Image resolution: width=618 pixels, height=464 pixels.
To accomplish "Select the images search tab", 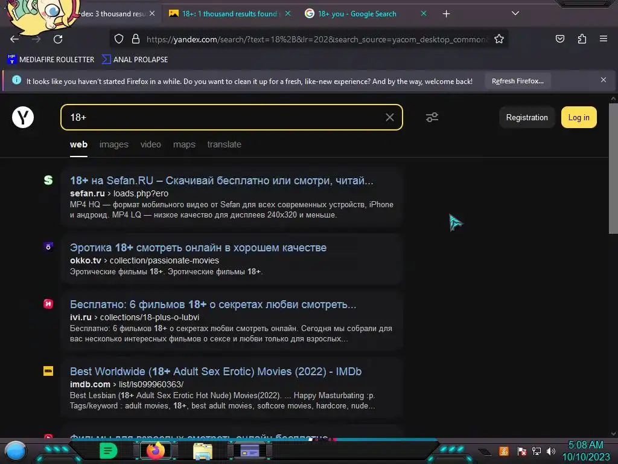I will pyautogui.click(x=114, y=144).
